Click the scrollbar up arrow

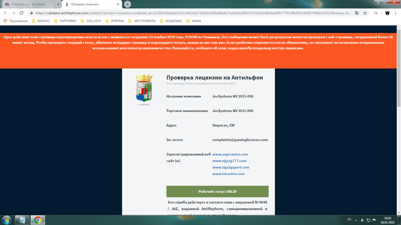coord(399,27)
